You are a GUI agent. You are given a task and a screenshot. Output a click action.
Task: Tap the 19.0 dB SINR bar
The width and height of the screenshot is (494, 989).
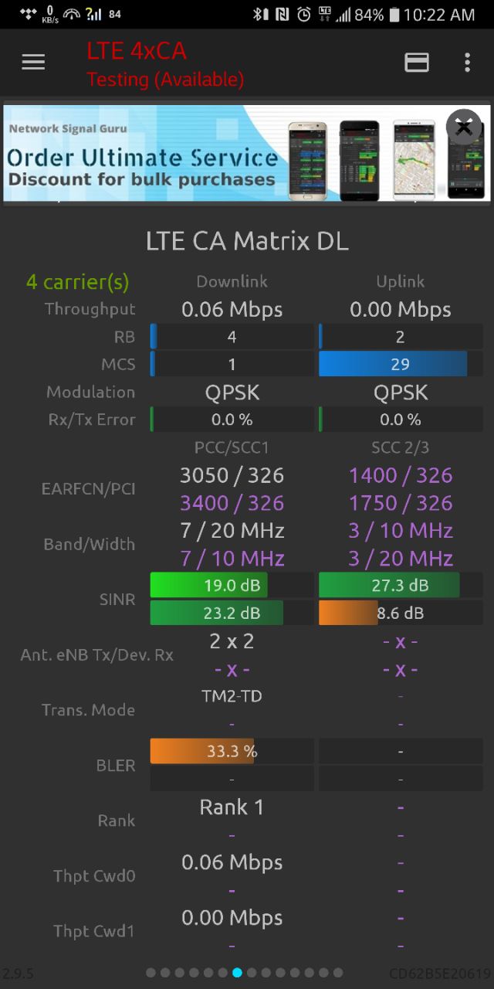(x=232, y=585)
